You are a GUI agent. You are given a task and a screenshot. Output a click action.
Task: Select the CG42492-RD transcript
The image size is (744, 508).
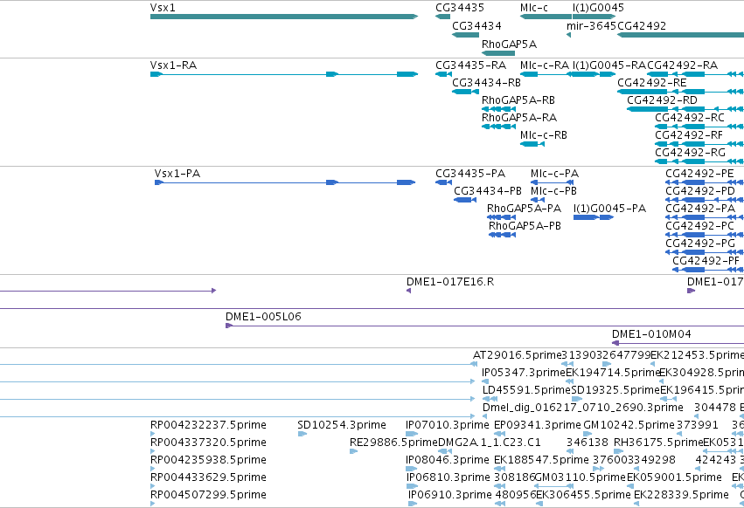(685, 109)
